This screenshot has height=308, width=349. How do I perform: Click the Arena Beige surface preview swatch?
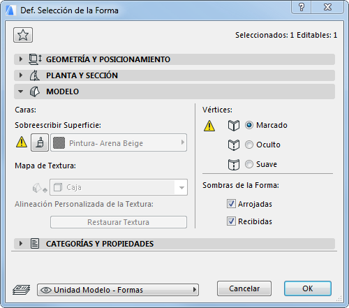59,142
